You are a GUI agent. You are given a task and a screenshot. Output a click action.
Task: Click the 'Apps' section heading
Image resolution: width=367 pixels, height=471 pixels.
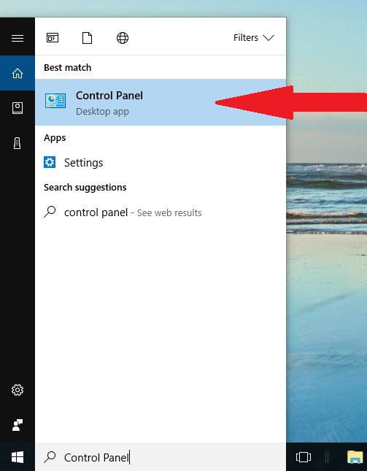coord(55,138)
